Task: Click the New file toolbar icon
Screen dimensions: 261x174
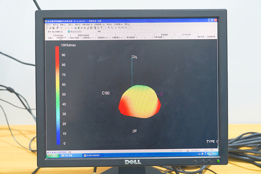Action: [x=48, y=28]
